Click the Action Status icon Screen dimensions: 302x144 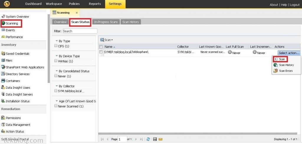click(3, 131)
